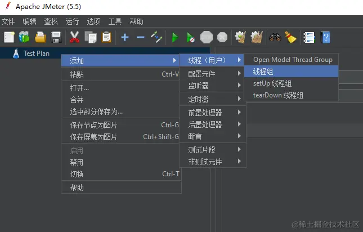Image resolution: width=363 pixels, height=232 pixels.
Task: Click the New test plan icon
Action: [9, 37]
